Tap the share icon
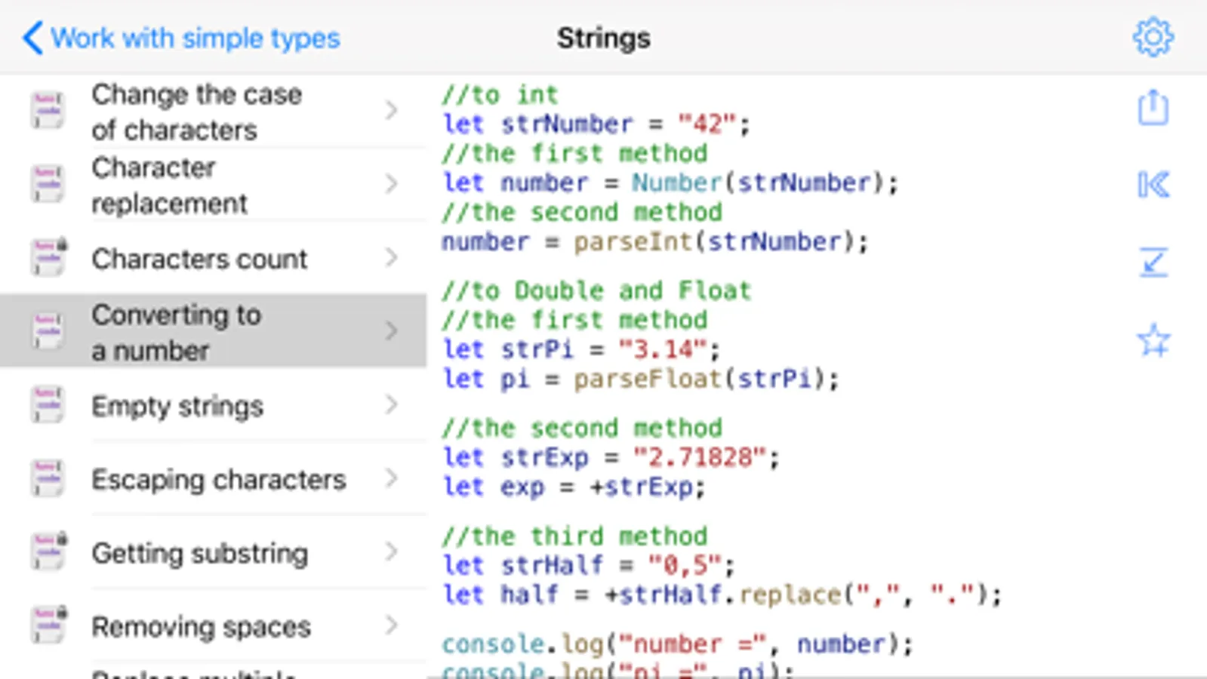 coord(1153,108)
